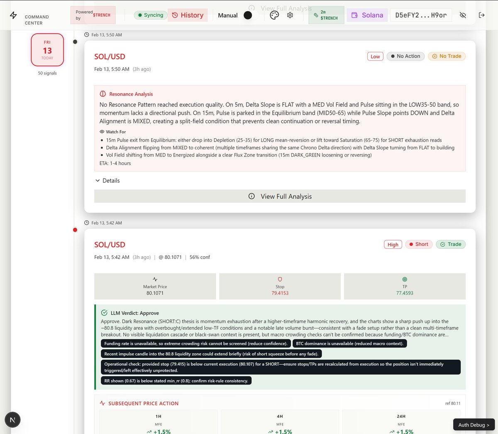The height and width of the screenshot is (434, 498).
Task: Click the round N dev tools button
Action: [x=12, y=420]
